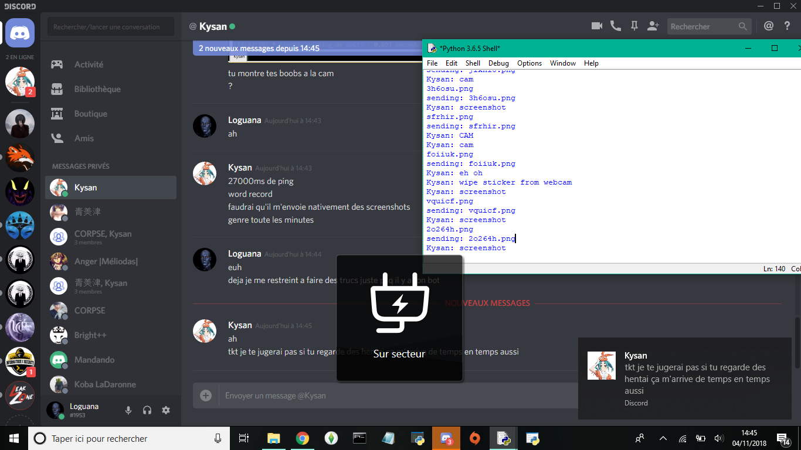Open the Koba LaDaronne conversation
Viewport: 801px width, 450px height.
coord(111,384)
